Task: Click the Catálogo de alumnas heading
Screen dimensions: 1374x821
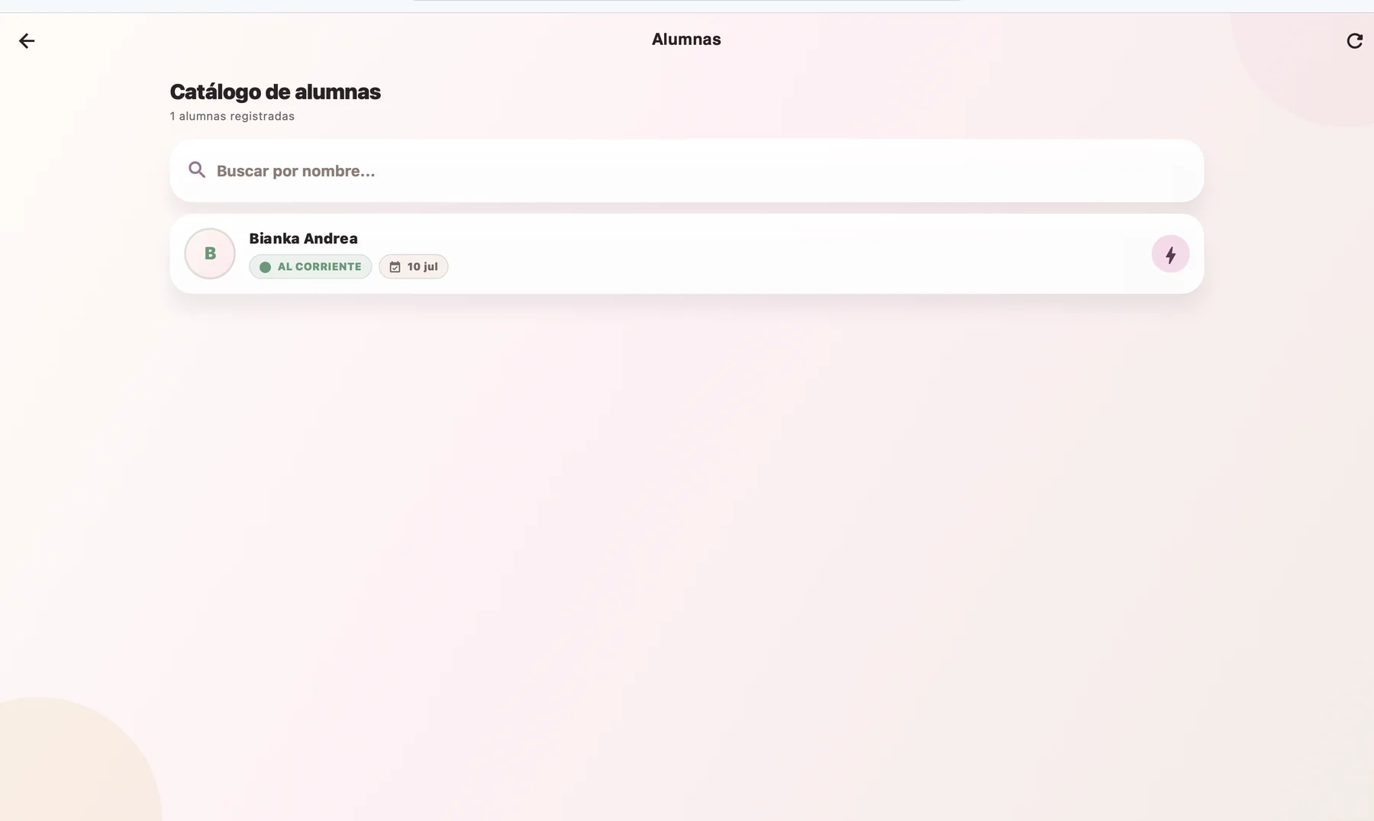Action: [x=275, y=92]
